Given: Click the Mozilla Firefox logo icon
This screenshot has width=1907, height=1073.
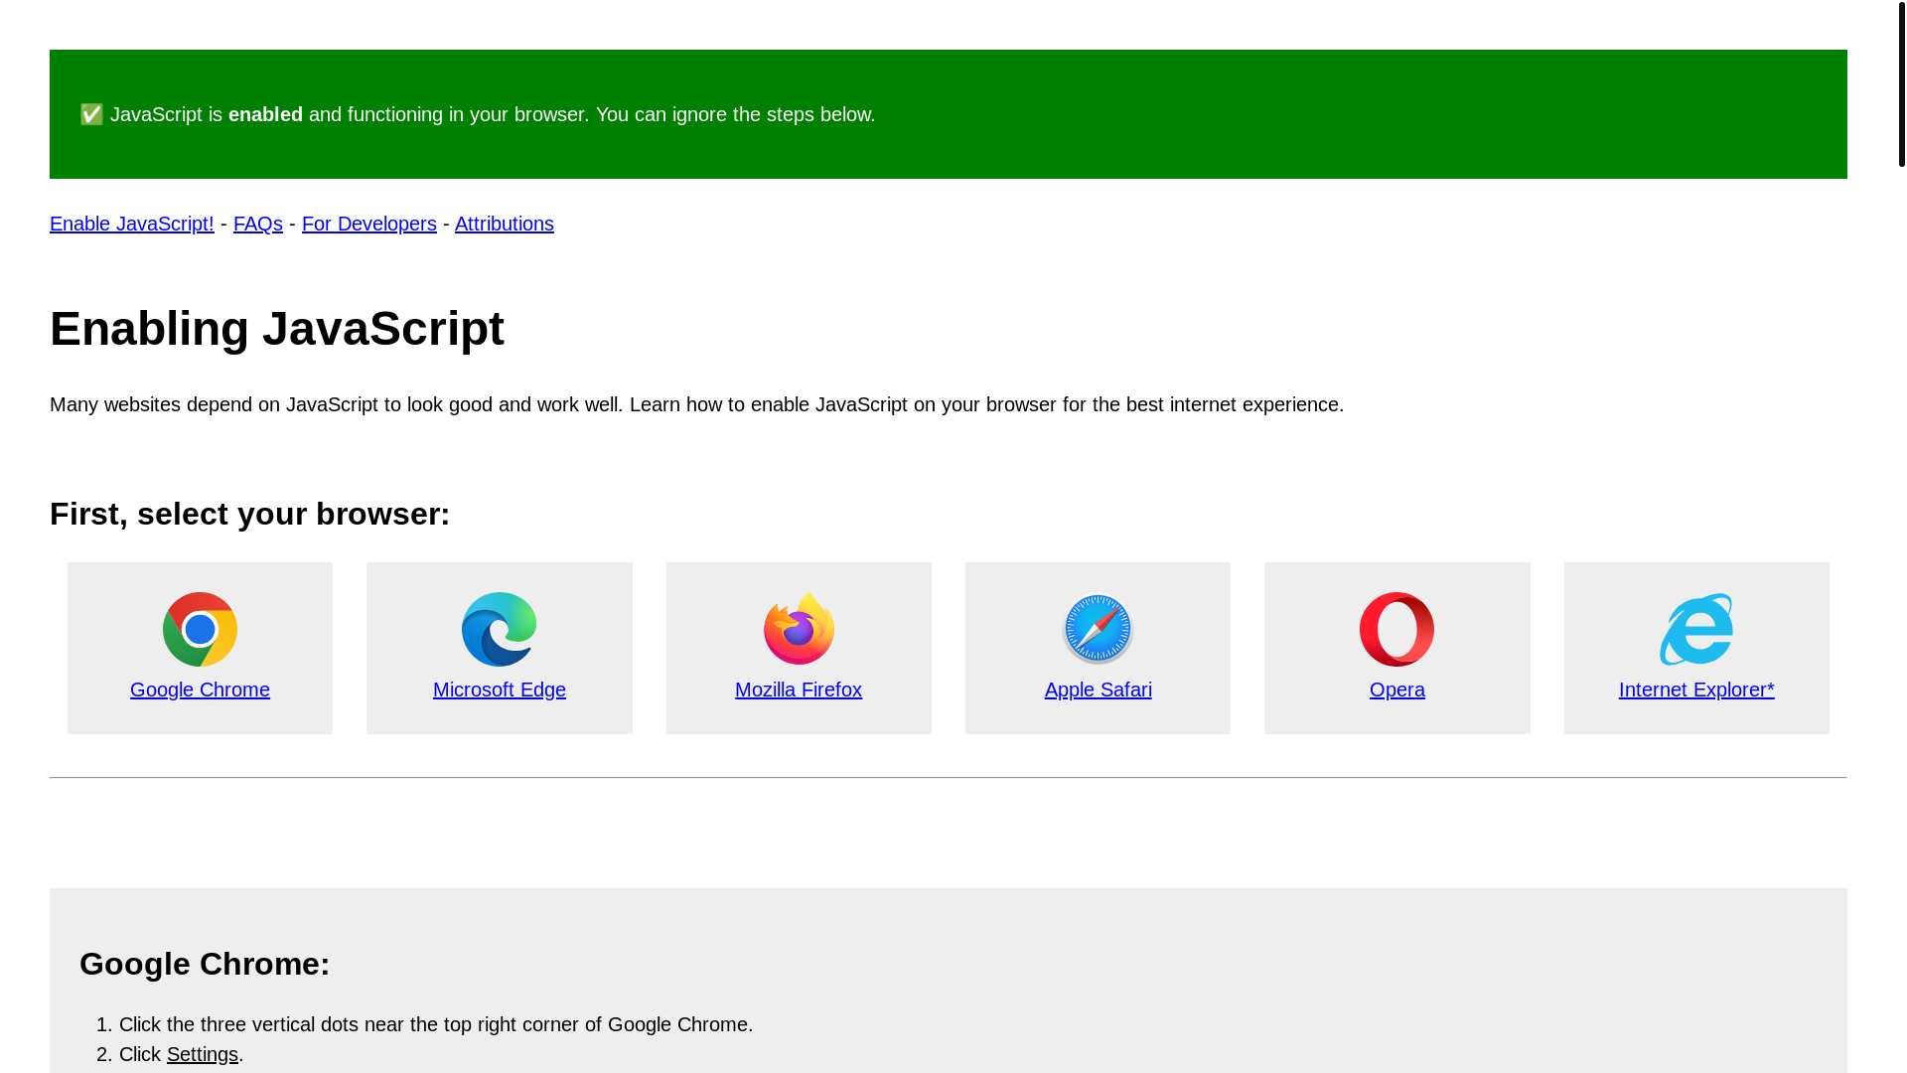Looking at the screenshot, I should tap(799, 628).
